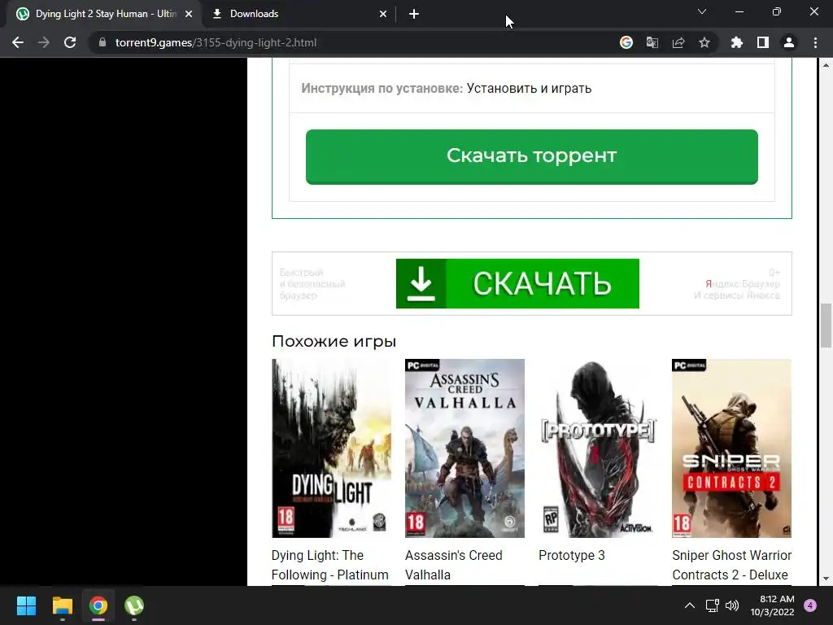Open volume control tray icon
Image resolution: width=833 pixels, height=625 pixels.
pos(732,605)
